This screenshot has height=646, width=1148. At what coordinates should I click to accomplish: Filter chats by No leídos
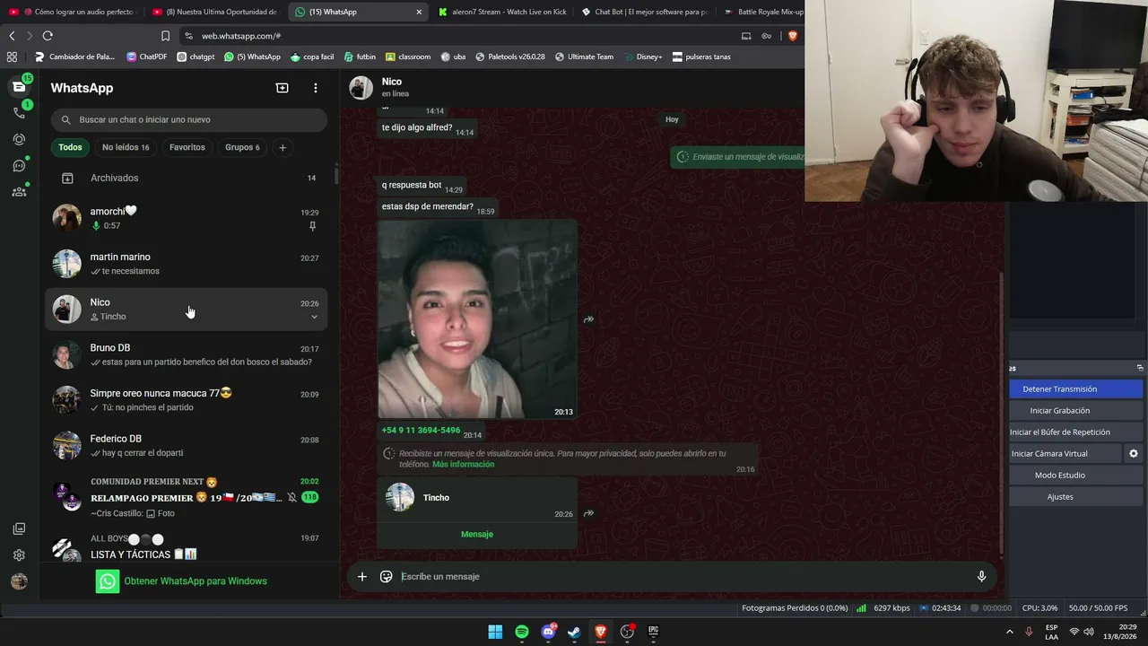click(126, 147)
